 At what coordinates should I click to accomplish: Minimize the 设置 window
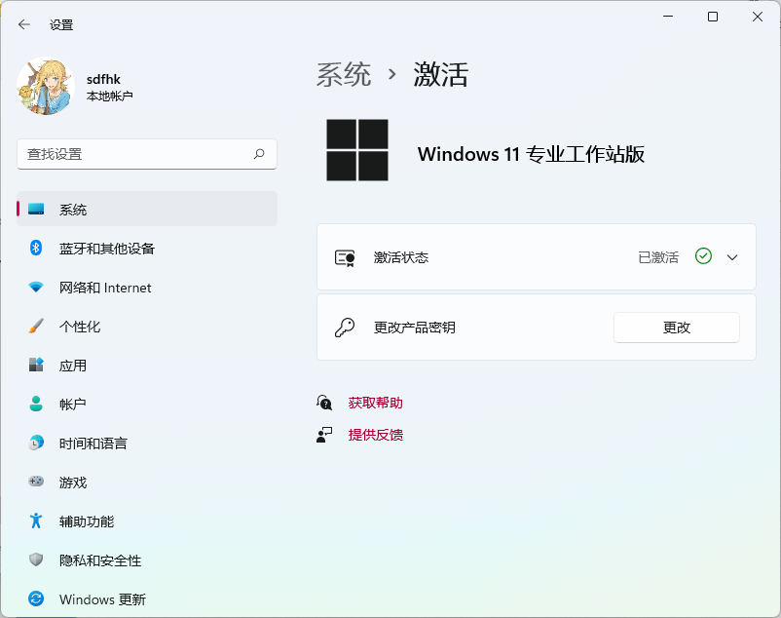tap(668, 17)
